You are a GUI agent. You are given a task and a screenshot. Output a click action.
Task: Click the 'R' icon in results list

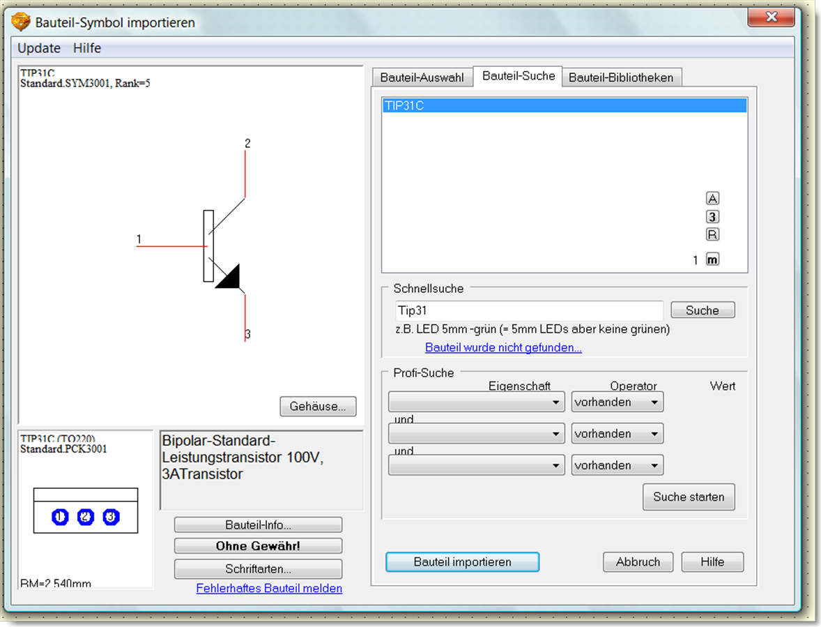(x=712, y=235)
